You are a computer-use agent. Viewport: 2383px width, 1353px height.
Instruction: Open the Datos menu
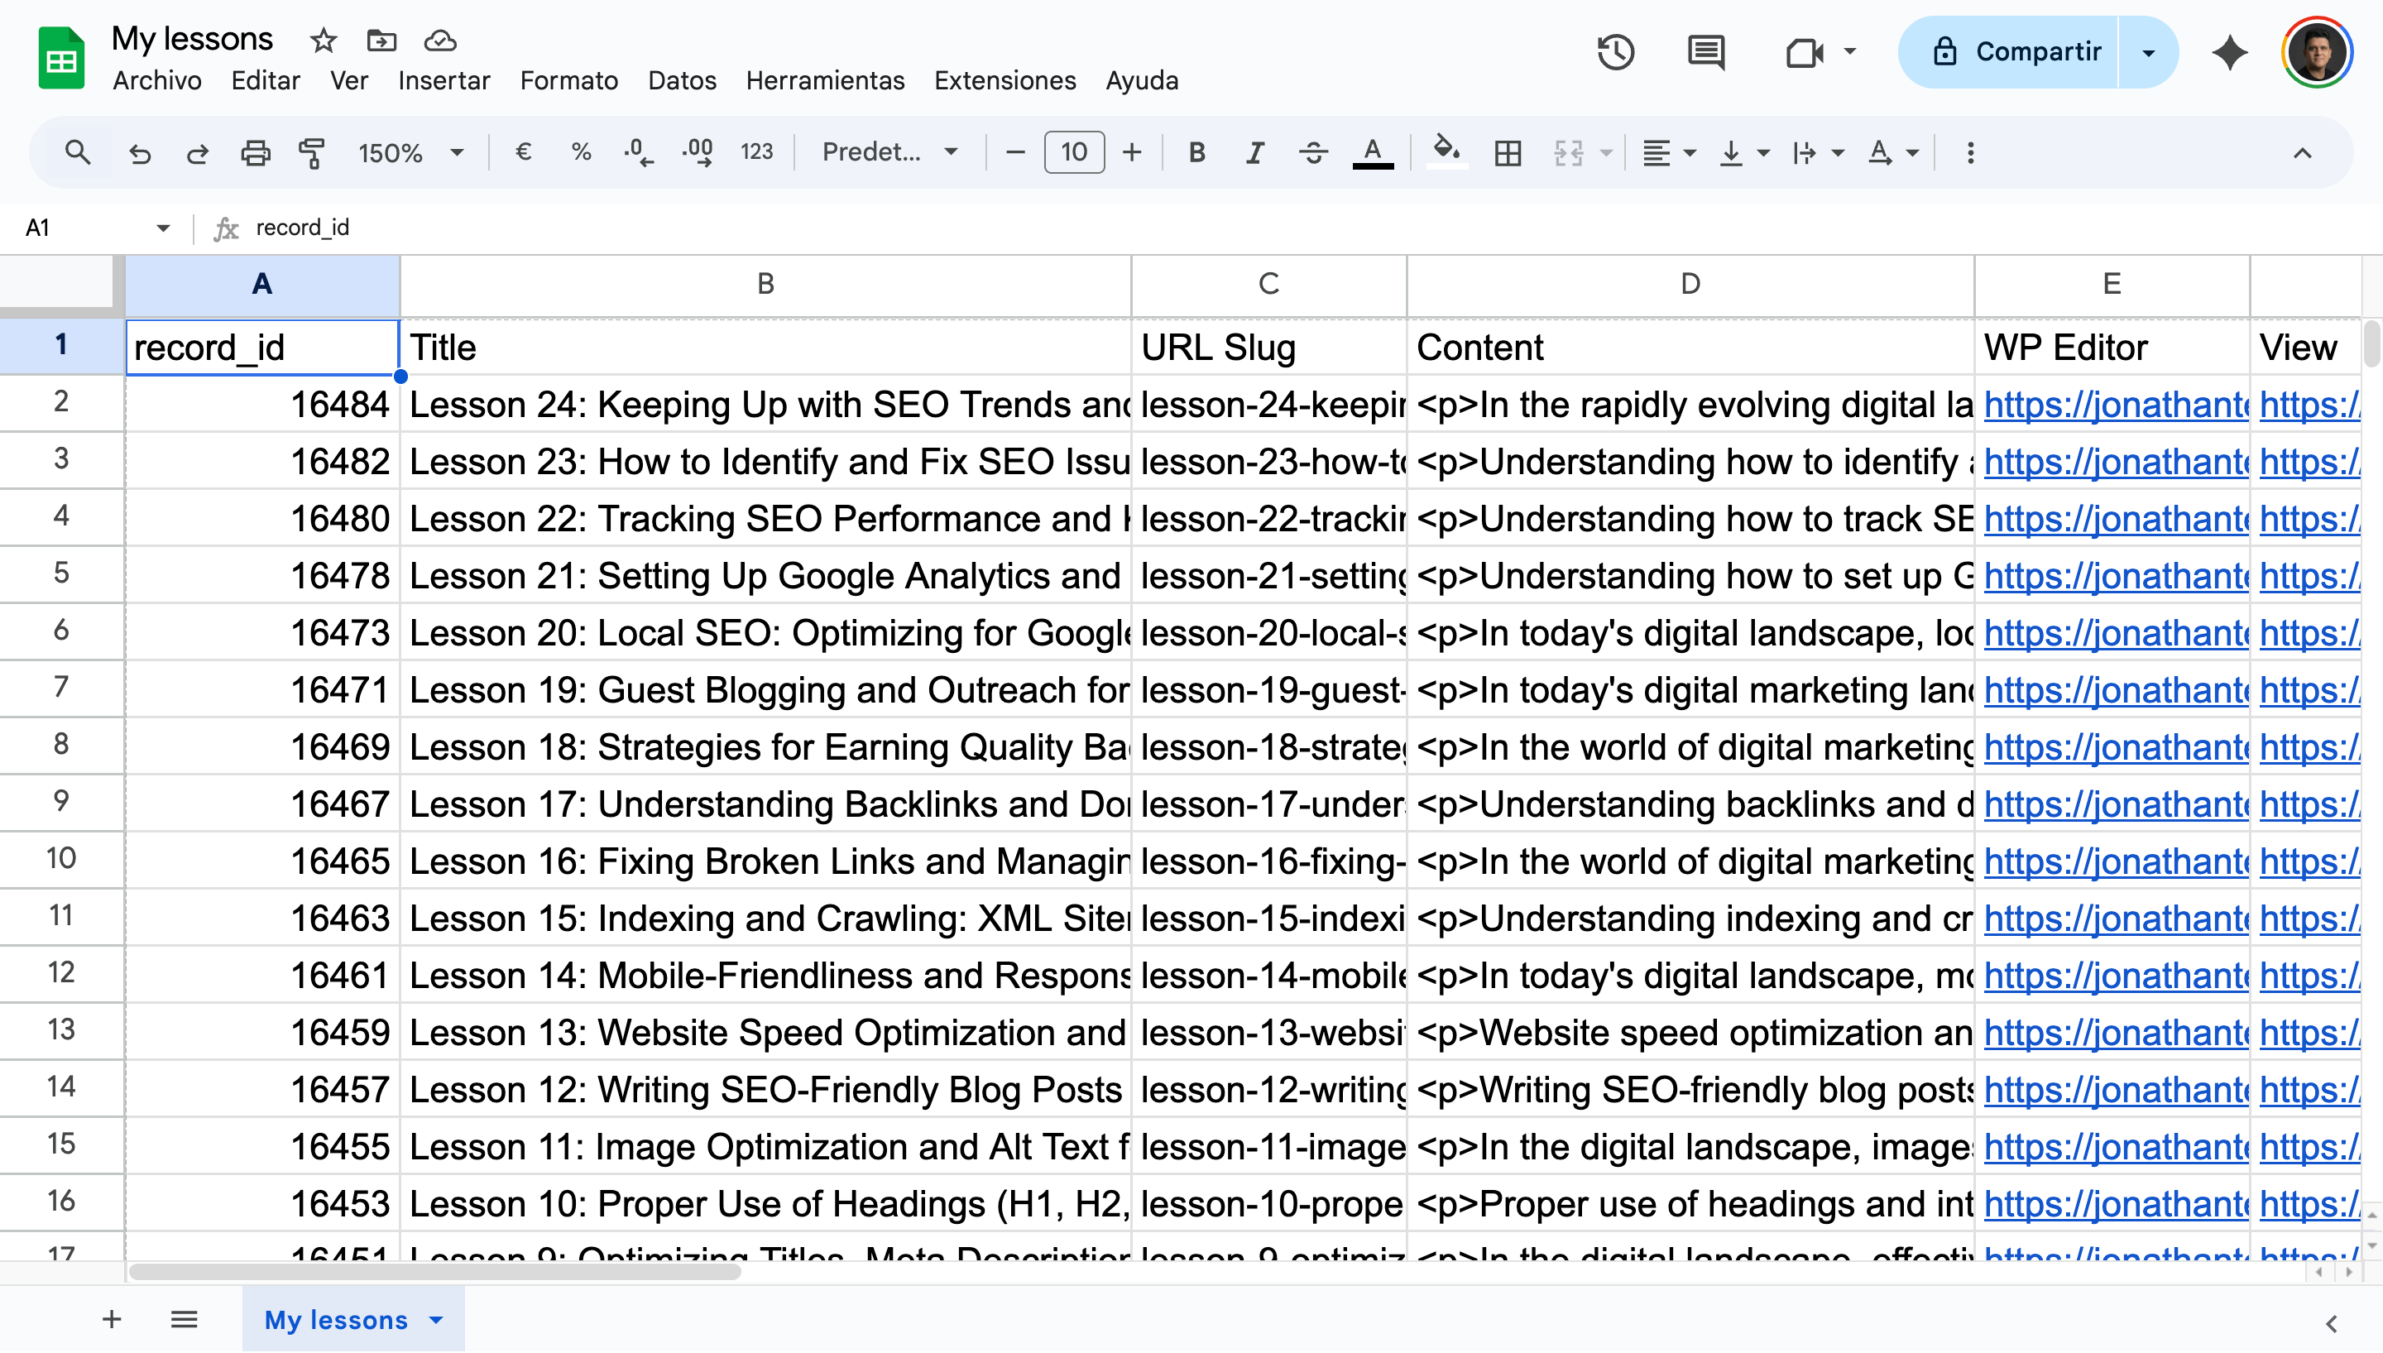pyautogui.click(x=682, y=81)
